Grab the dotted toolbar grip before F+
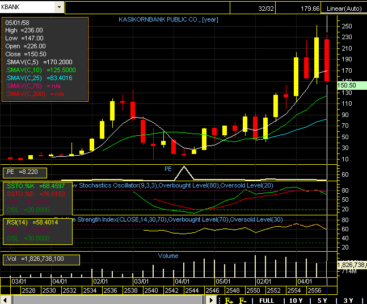The width and height of the screenshot is (367, 304). 220,300
